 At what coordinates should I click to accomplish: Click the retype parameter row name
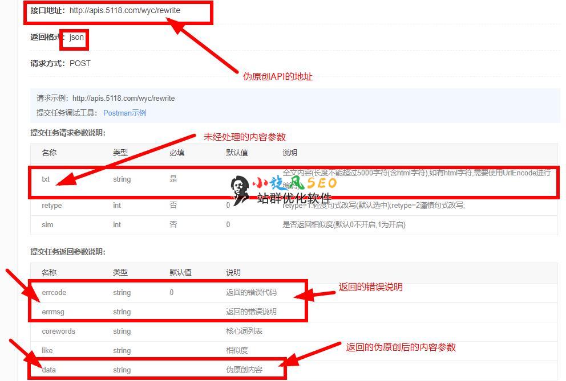pyautogui.click(x=51, y=205)
